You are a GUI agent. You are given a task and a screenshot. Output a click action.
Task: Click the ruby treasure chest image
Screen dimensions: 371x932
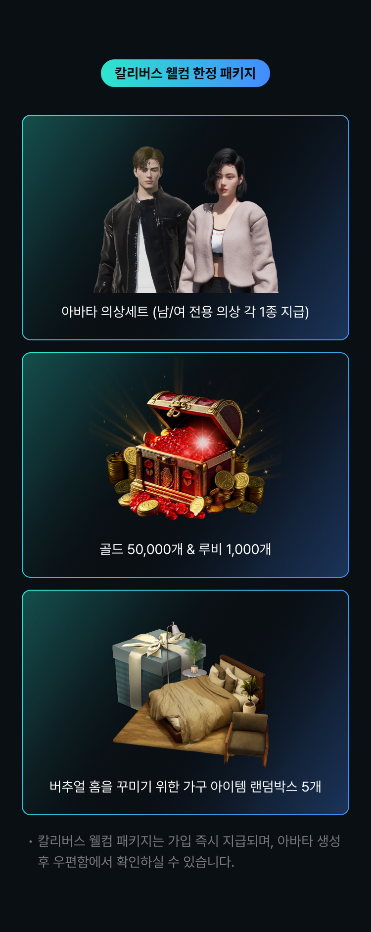185,455
